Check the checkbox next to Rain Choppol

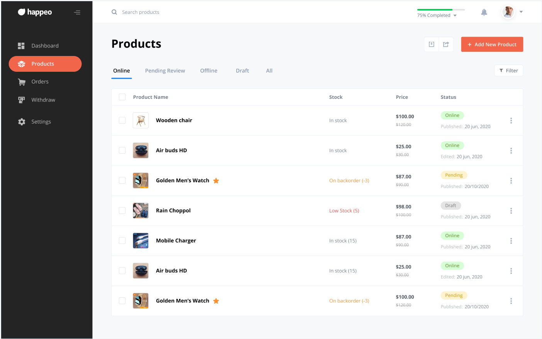(x=122, y=210)
